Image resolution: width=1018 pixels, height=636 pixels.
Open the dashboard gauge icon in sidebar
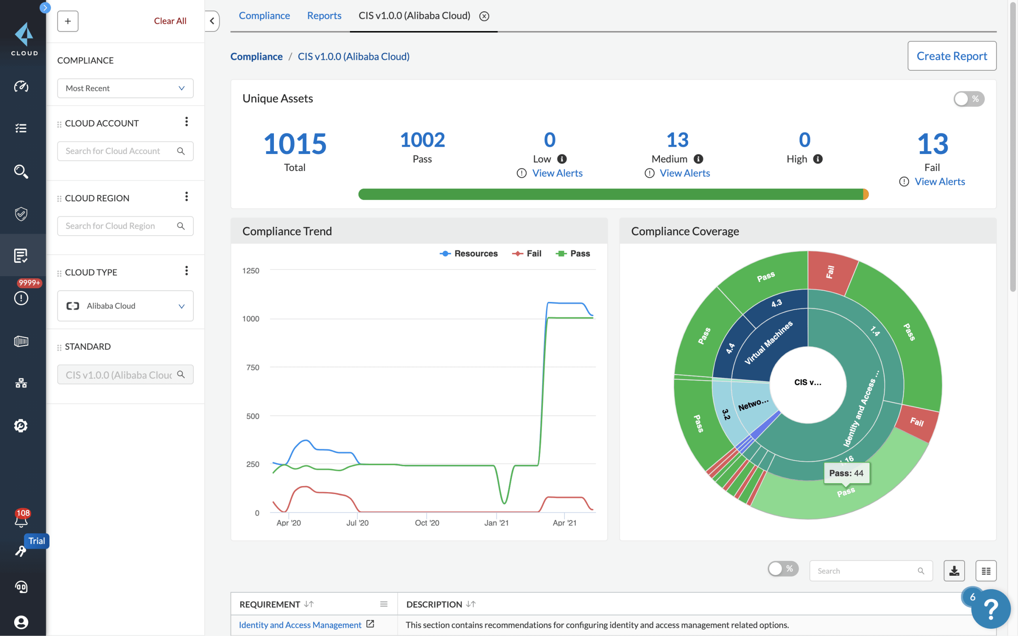point(21,87)
